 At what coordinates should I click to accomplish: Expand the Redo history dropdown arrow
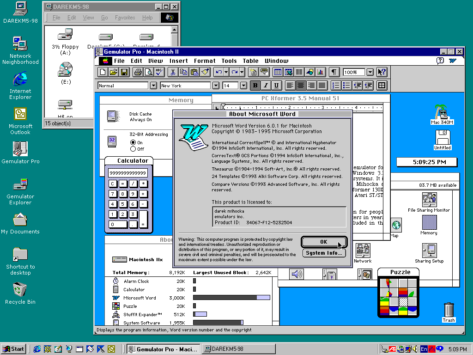click(x=242, y=72)
